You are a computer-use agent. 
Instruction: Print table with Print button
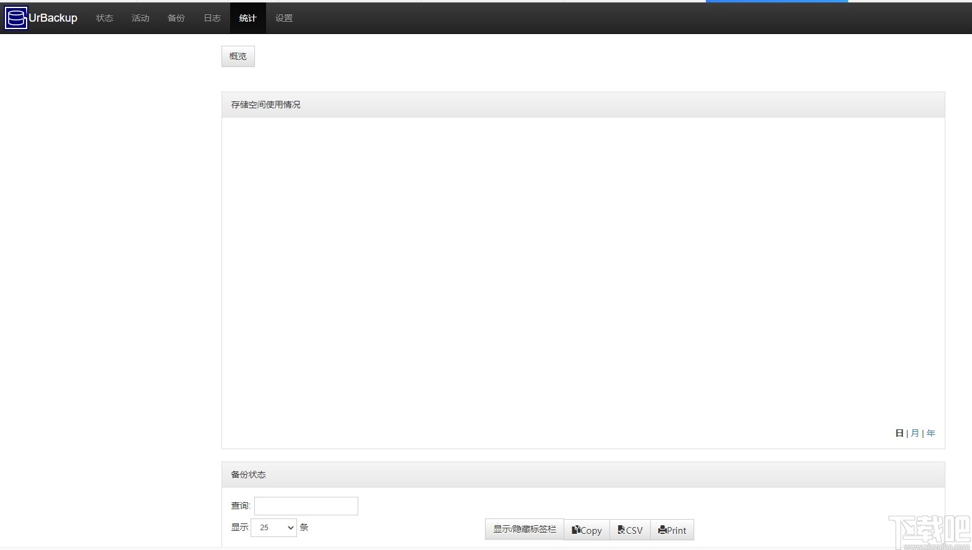(x=672, y=530)
